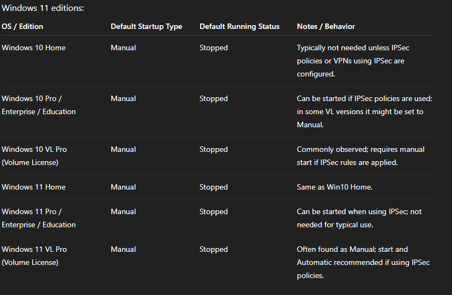Click the 'Windows 11 editions:' heading text
452x295 pixels.
pyautogui.click(x=43, y=8)
